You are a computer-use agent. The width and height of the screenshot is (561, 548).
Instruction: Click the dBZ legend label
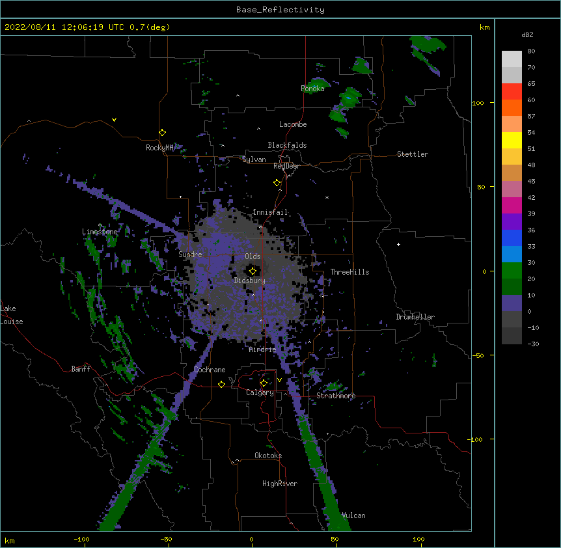point(527,35)
